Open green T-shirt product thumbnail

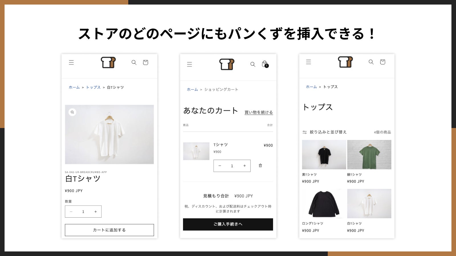pos(369,154)
